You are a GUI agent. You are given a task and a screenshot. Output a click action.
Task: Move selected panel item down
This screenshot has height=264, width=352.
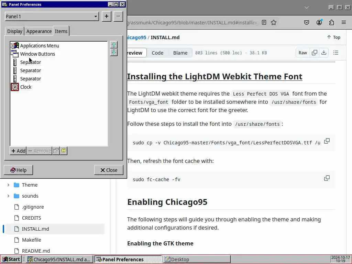114,52
